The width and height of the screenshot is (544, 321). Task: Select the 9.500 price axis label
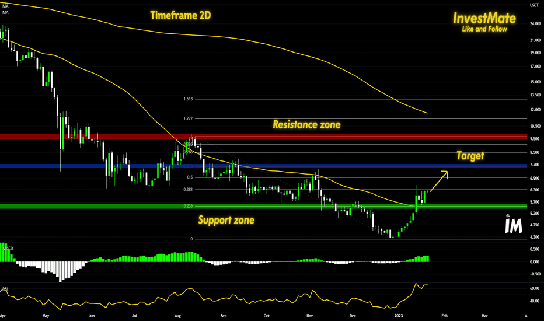point(535,139)
